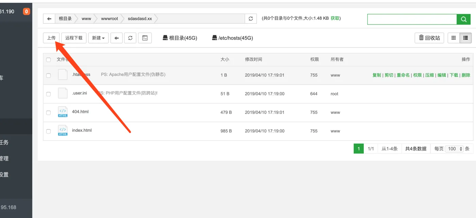Toggle the select-all checkbox in header
Screen dimensions: 476x218
pyautogui.click(x=48, y=60)
